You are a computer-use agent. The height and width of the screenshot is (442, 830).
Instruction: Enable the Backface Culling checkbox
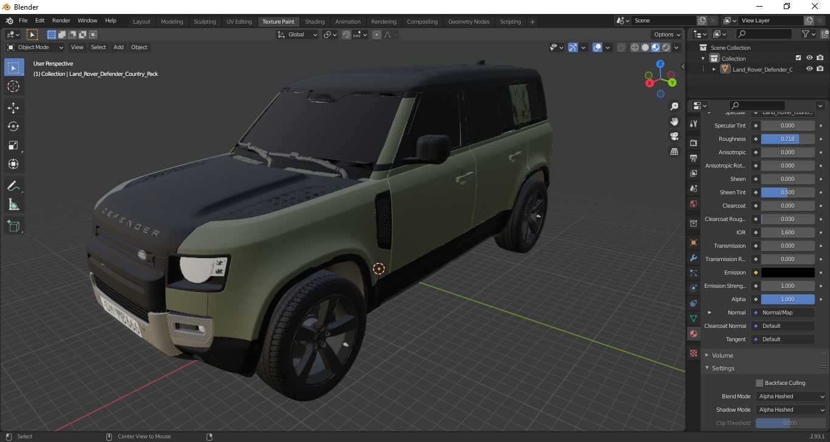pos(760,383)
